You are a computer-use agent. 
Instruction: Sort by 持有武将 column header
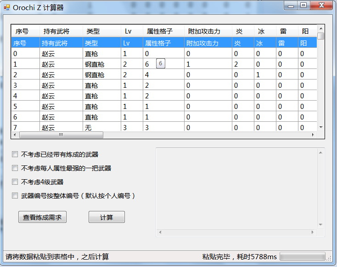click(56, 32)
